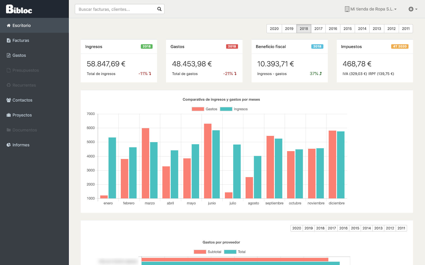Click Beneficio fiscal amount 10.393,71 €
Screen dimensions: 425x265
[x=276, y=64]
